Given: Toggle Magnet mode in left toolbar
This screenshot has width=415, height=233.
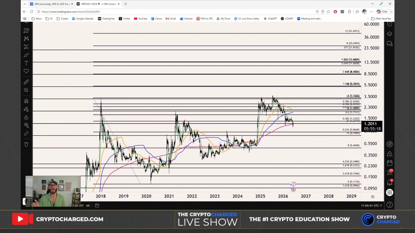Looking at the screenshot, I should pyautogui.click(x=26, y=101).
